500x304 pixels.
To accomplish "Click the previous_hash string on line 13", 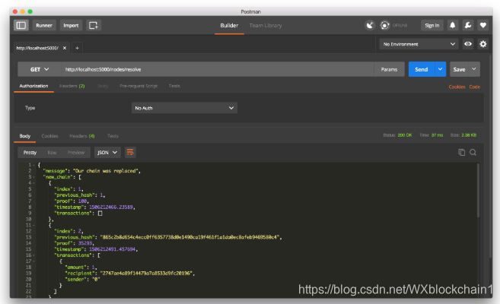I will (190, 237).
